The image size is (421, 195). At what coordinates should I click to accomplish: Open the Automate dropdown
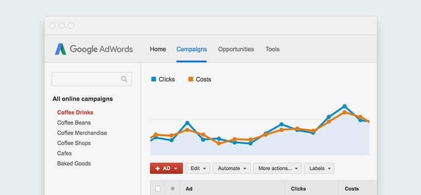232,168
